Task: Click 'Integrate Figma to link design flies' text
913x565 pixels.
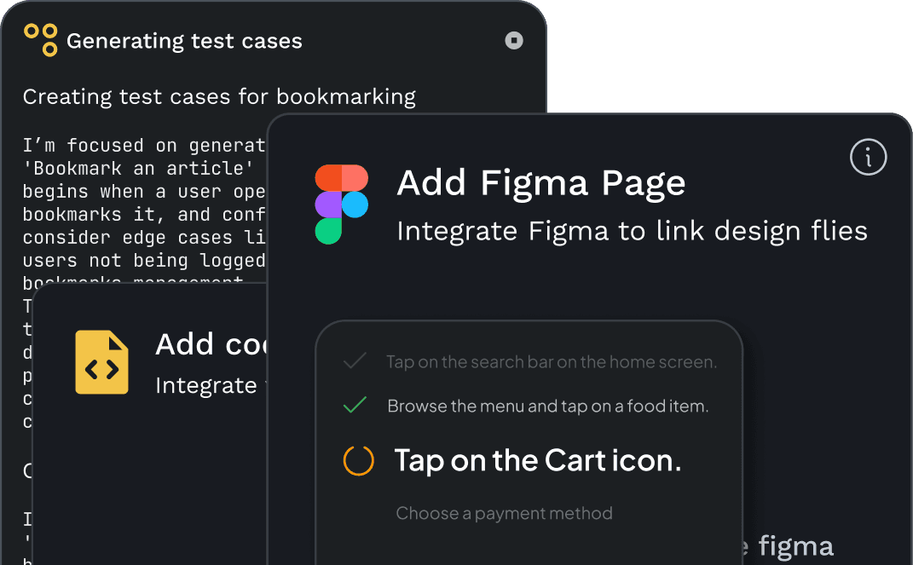Action: click(x=632, y=231)
